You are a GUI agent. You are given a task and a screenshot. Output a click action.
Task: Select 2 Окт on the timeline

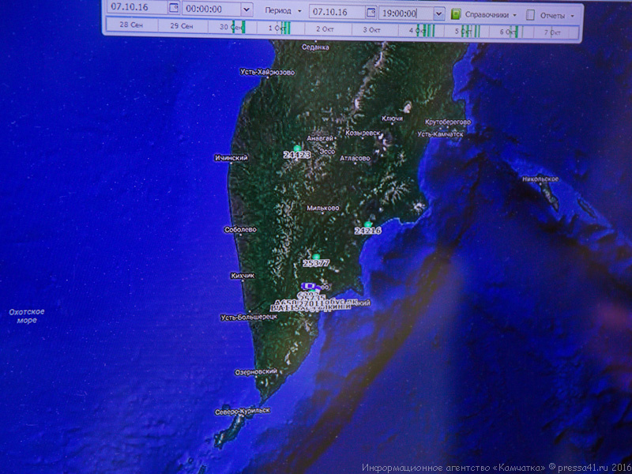pyautogui.click(x=325, y=29)
